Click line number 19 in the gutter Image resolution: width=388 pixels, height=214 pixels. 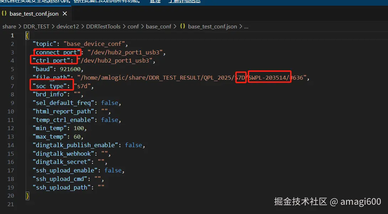click(x=11, y=188)
